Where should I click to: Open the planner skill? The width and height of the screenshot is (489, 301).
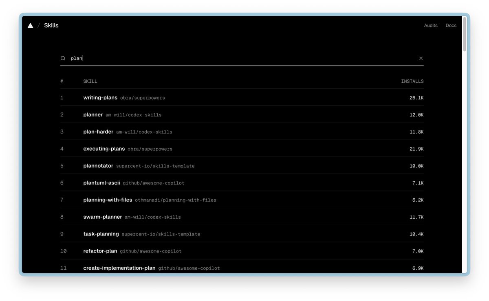tap(93, 115)
